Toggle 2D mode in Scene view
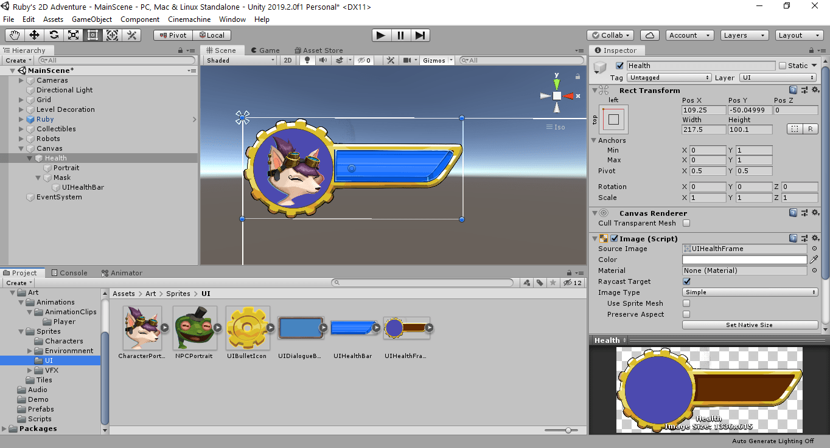Screen dimensions: 830x448 click(x=288, y=60)
